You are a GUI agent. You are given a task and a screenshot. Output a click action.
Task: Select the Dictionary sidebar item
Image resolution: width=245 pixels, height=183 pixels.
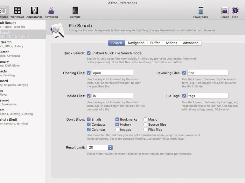click(x=23, y=63)
